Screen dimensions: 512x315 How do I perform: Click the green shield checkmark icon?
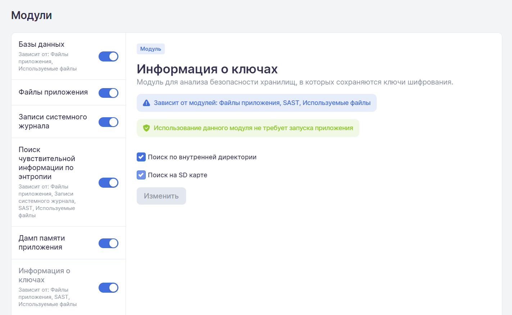click(x=146, y=128)
